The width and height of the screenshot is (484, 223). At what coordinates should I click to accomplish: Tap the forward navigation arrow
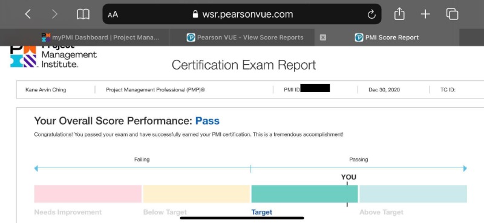(x=54, y=14)
